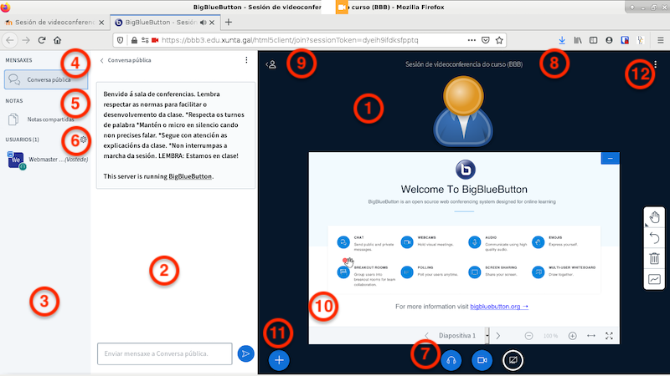Open the session options three-dot menu
Screen dimensions: 670x376
click(x=655, y=64)
